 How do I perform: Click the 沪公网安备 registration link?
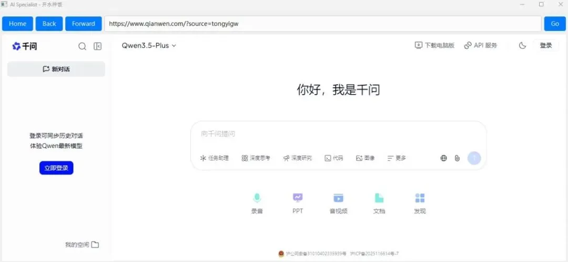316,254
